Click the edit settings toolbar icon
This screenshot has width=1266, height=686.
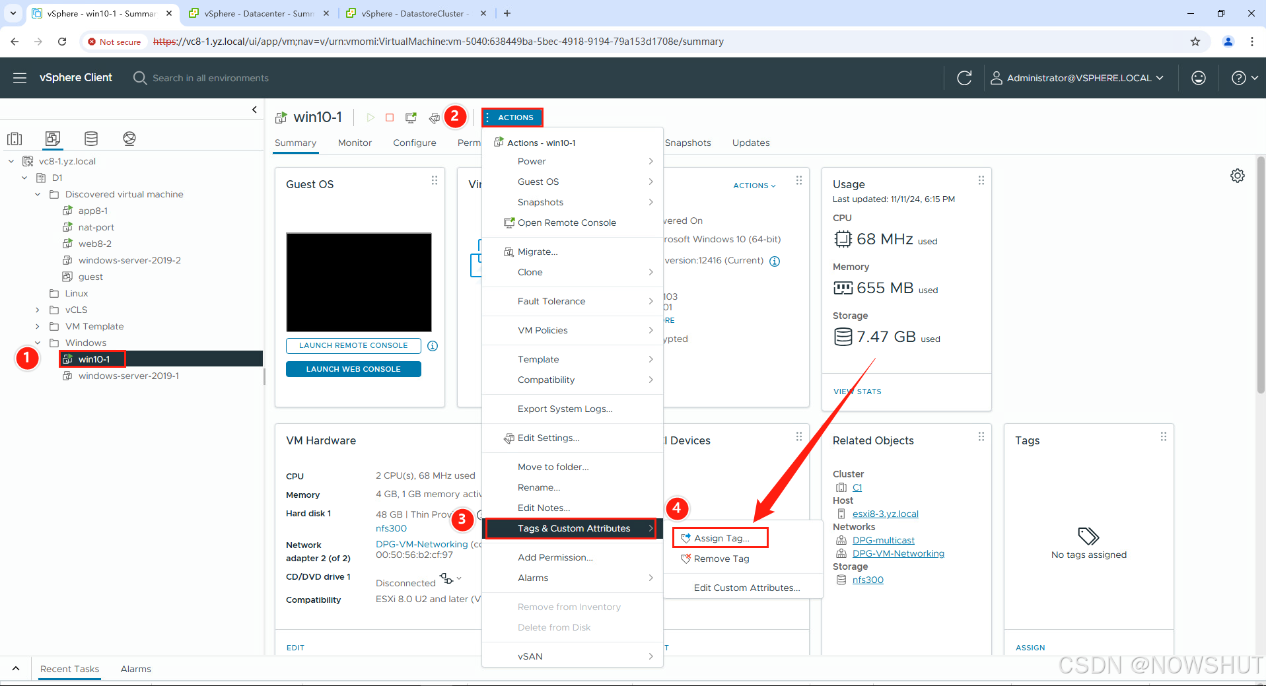tap(434, 118)
